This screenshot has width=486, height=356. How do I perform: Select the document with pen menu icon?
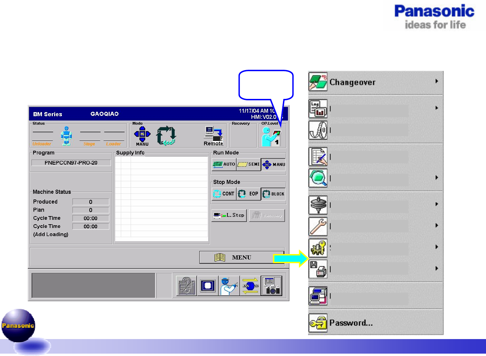point(318,156)
